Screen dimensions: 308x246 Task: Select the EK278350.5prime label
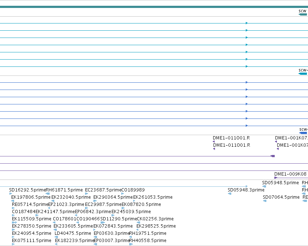(31, 226)
